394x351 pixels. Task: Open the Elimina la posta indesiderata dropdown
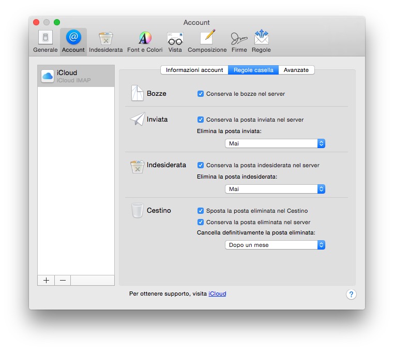click(275, 189)
